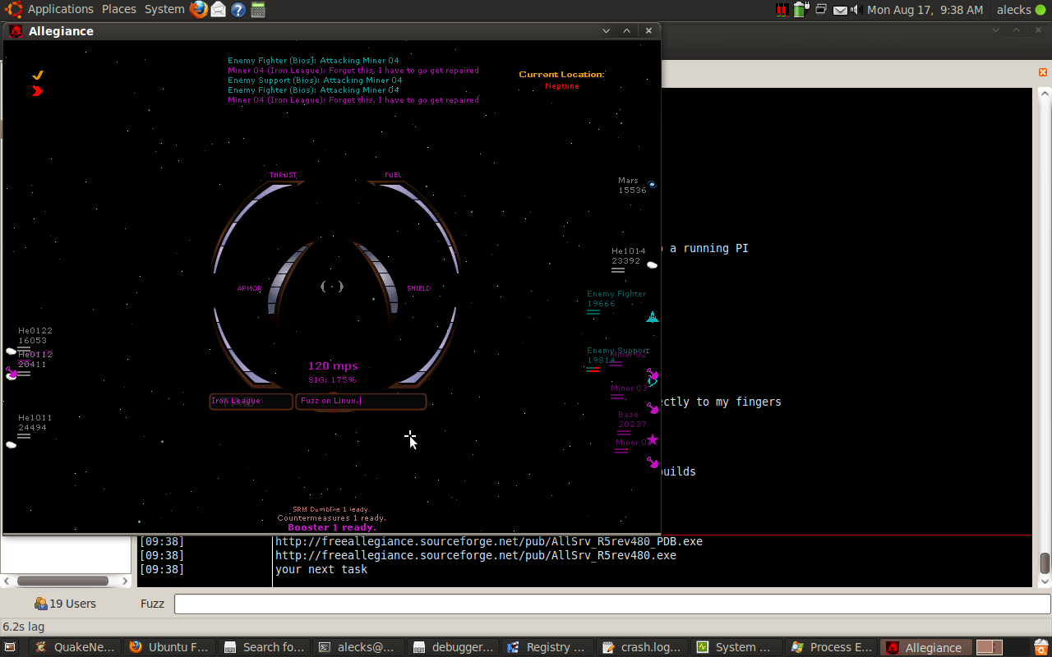Image resolution: width=1052 pixels, height=657 pixels.
Task: Click the Enemy Fighter ship icon
Action: point(652,317)
